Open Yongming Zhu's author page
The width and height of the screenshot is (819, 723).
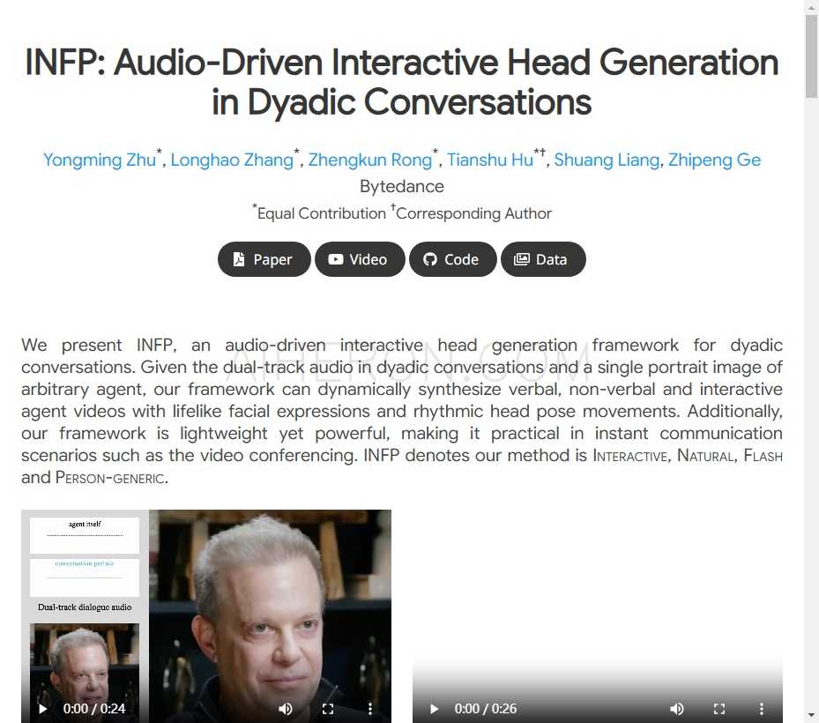coord(100,160)
